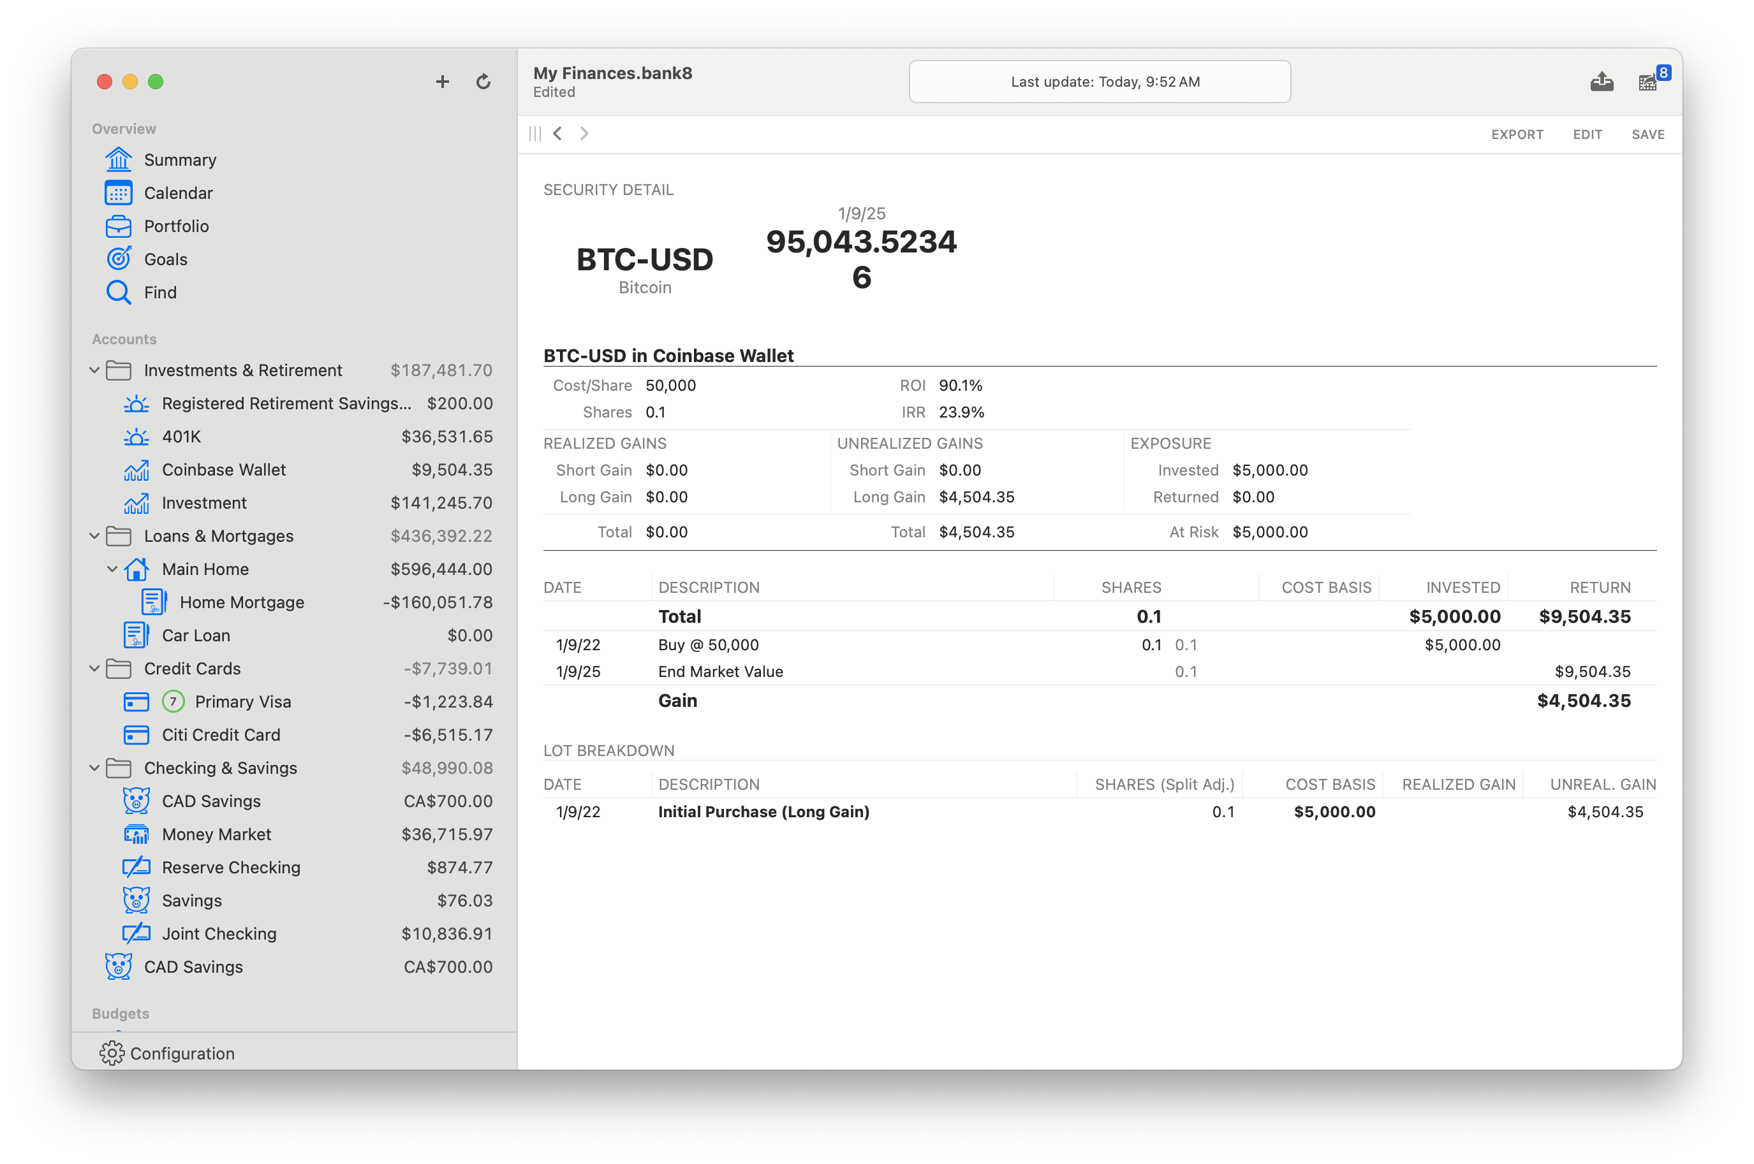Select Goals in the sidebar
Viewport: 1754px width, 1164px height.
tap(294, 259)
